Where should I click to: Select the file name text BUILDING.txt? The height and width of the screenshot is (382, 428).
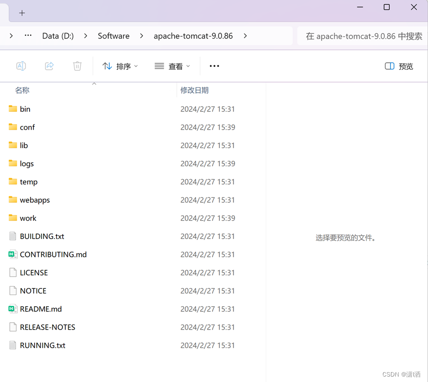coord(42,236)
